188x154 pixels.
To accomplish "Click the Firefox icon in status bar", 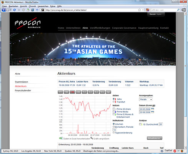I will 182,151.
